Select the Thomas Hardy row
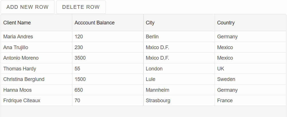Viewport: 287px width, 117px height. [143, 69]
